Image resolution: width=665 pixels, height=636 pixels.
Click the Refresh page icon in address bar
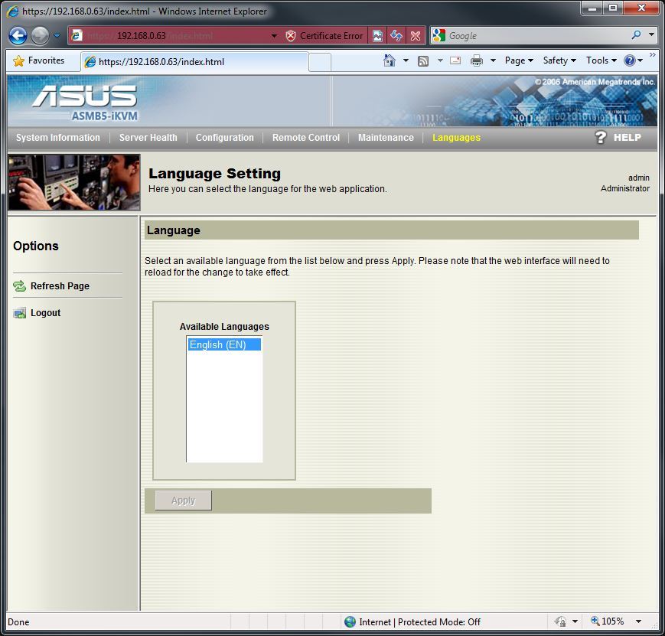(396, 36)
